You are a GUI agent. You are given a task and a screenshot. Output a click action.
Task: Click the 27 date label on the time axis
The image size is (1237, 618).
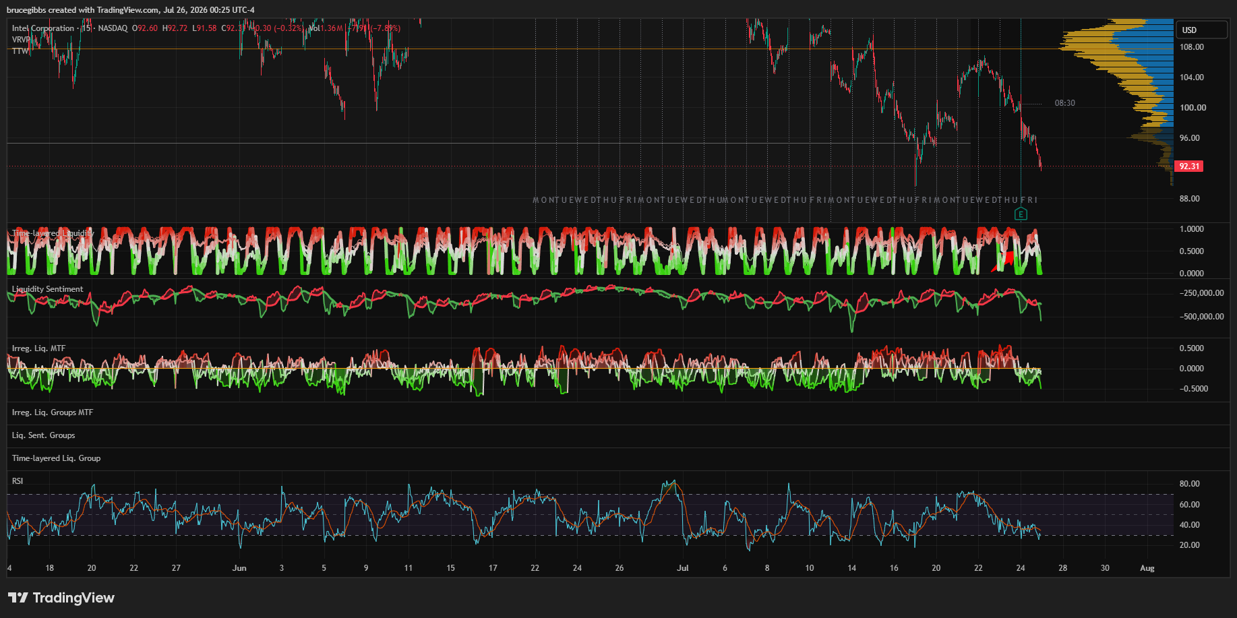(x=176, y=568)
